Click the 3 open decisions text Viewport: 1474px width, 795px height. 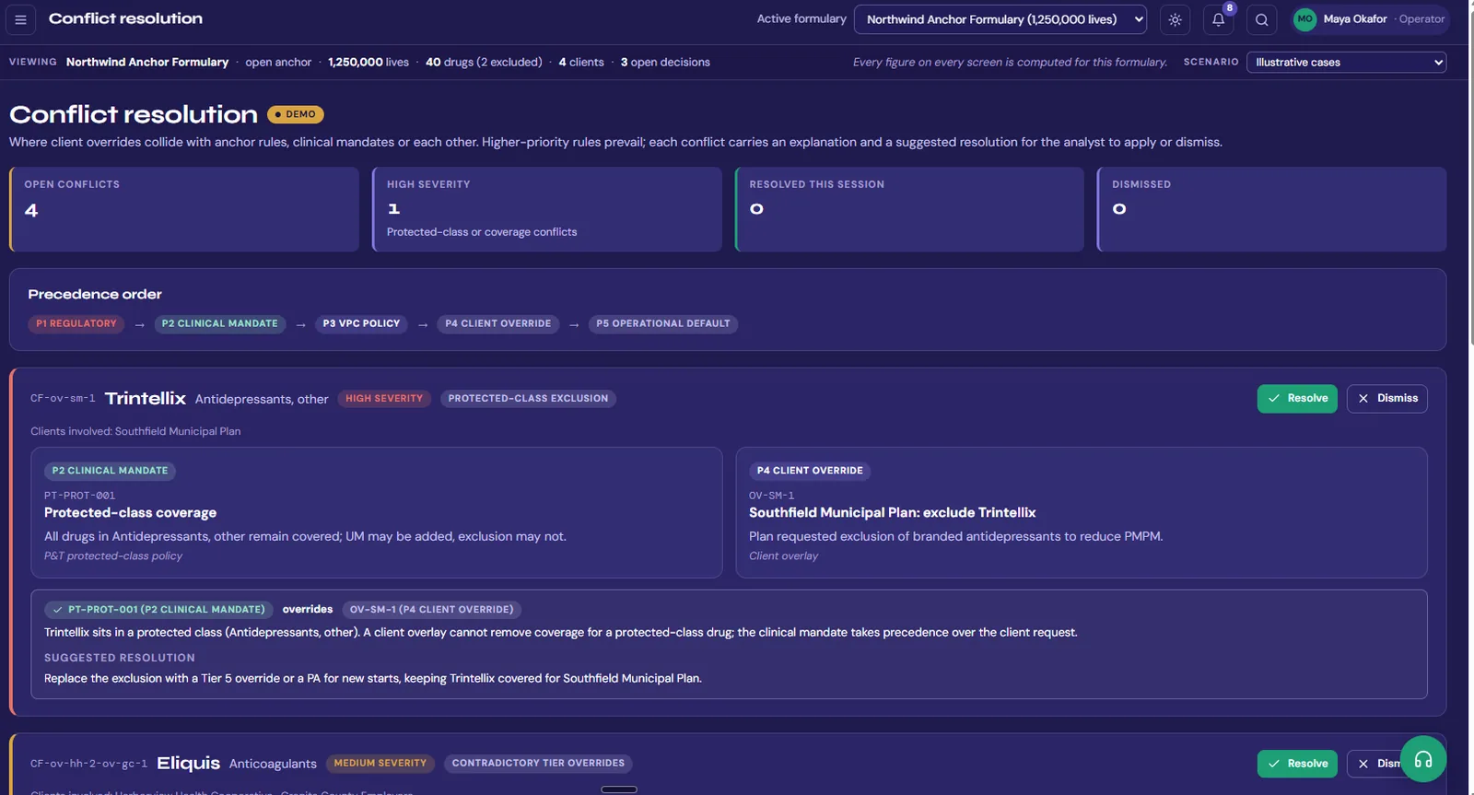pos(665,63)
